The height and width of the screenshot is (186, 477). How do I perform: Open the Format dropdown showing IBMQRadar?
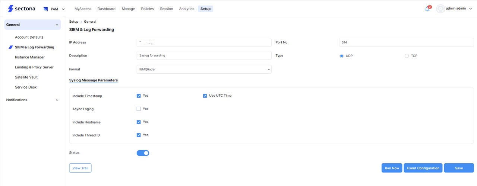coord(204,70)
